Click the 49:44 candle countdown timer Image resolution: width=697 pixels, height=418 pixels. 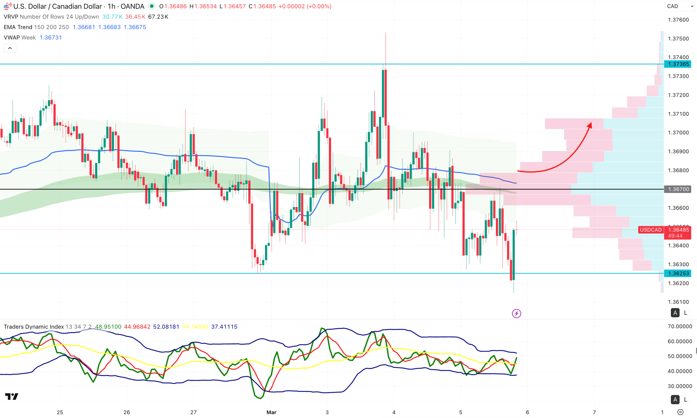(676, 235)
